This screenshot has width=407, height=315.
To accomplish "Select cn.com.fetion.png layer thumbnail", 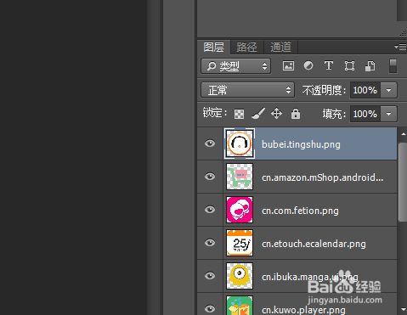I will point(240,210).
